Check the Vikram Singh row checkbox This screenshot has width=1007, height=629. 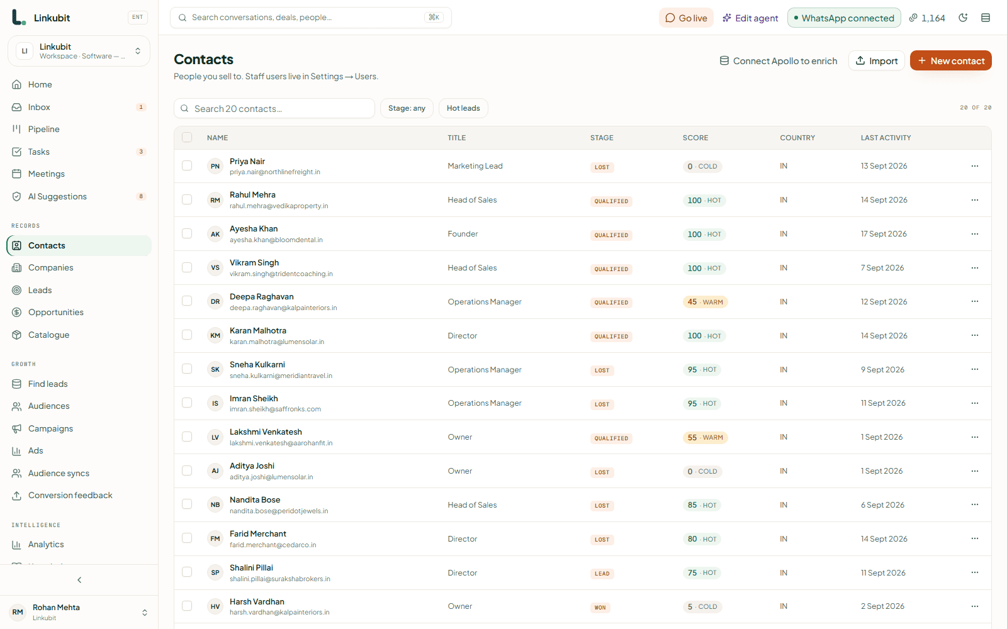187,267
